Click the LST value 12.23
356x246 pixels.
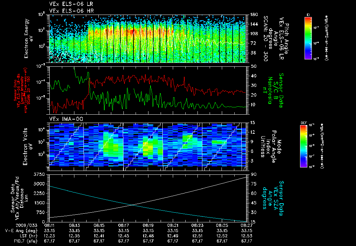point(49,236)
